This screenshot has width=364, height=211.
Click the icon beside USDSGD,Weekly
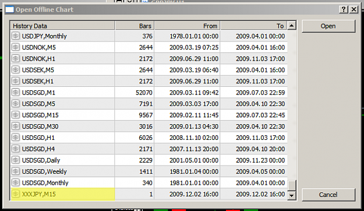click(x=16, y=171)
